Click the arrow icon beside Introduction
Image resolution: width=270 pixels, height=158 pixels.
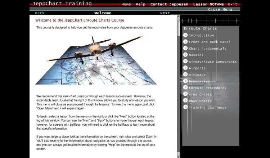(185, 35)
